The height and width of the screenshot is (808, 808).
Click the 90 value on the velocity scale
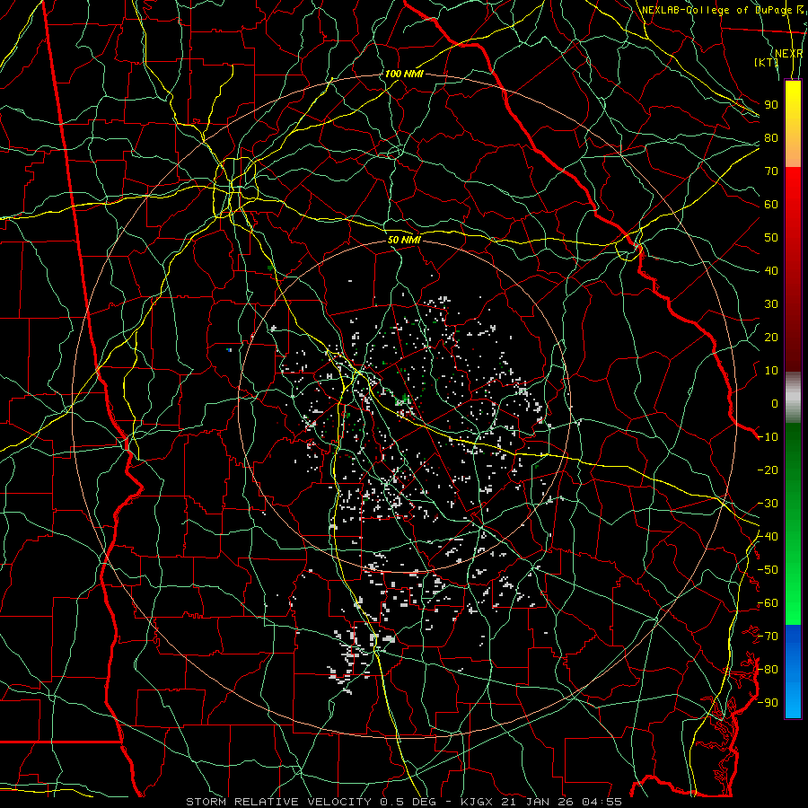pyautogui.click(x=771, y=105)
